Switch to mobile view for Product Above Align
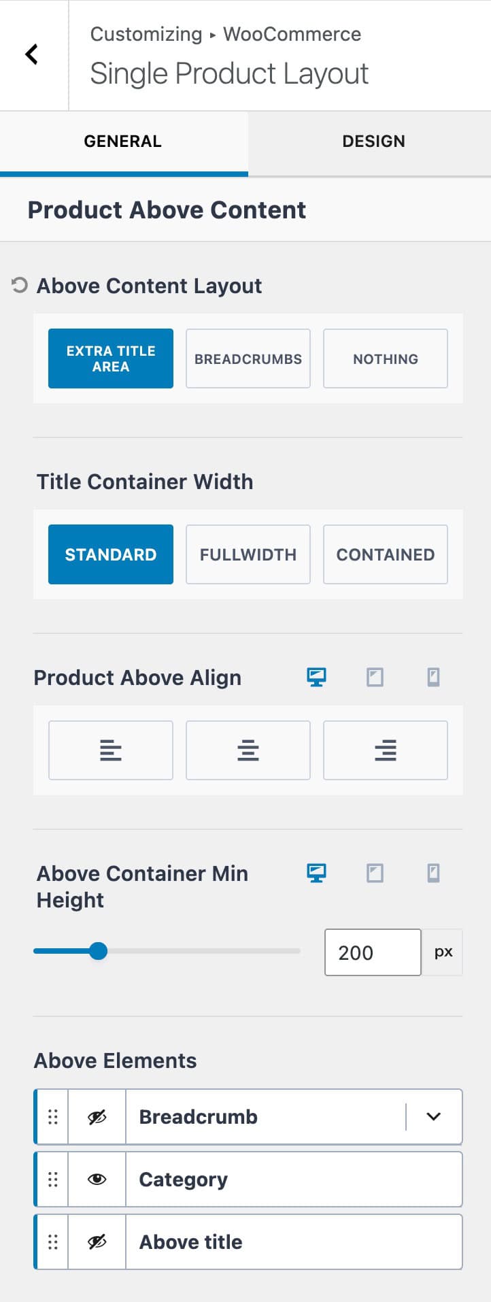The image size is (491, 1302). [x=433, y=677]
